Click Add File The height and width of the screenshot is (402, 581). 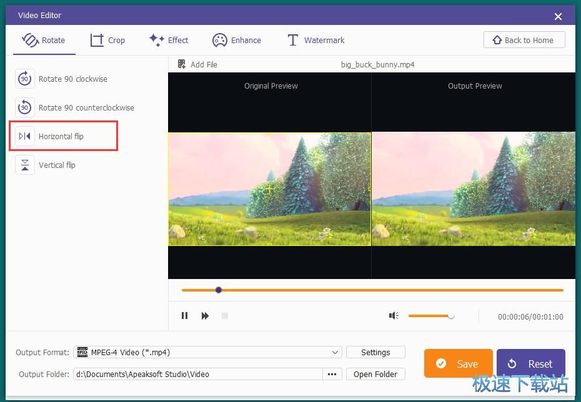point(197,64)
